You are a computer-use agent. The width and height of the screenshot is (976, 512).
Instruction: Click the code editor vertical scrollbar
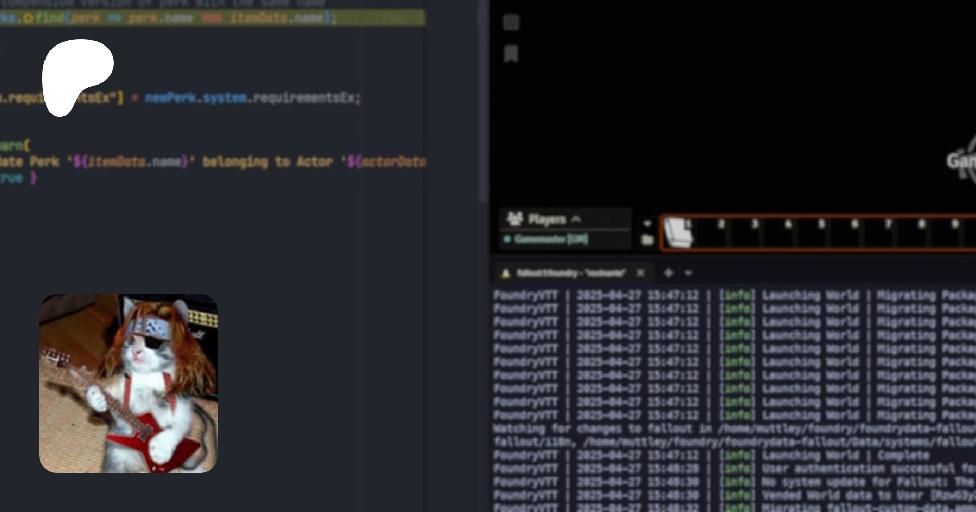point(484,108)
